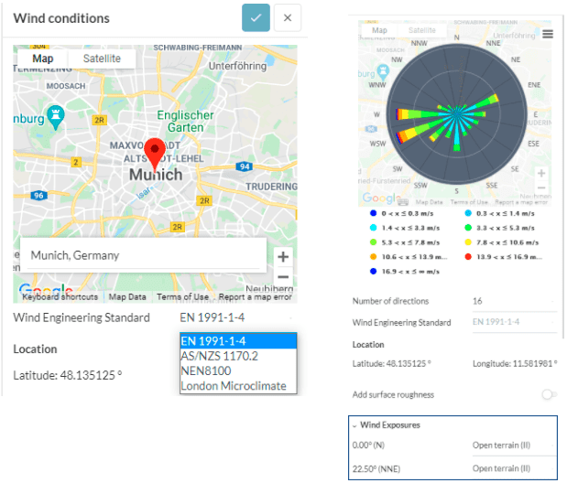Click the castle landmark marker on left map
Viewport: 567px width, 483px height.
[x=55, y=117]
